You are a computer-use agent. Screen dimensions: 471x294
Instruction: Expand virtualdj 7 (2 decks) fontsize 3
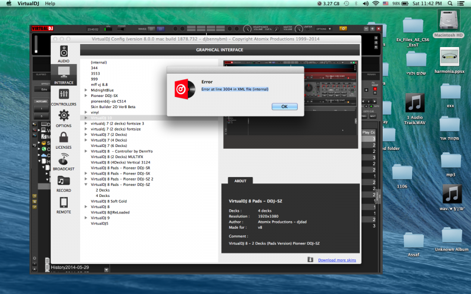point(86,123)
